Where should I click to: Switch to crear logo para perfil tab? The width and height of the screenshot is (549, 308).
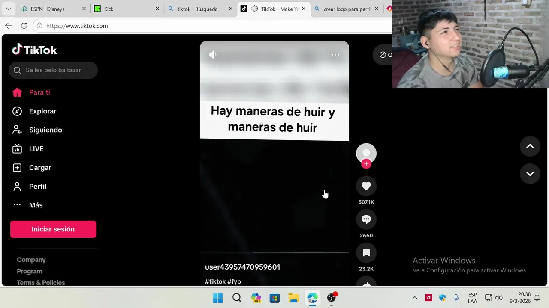tap(347, 9)
